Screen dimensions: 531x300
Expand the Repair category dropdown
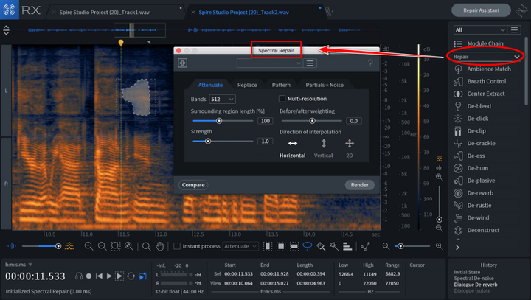(x=486, y=57)
